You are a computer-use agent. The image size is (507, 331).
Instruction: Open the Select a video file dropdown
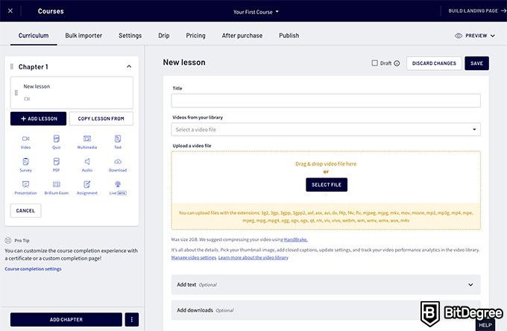point(326,129)
